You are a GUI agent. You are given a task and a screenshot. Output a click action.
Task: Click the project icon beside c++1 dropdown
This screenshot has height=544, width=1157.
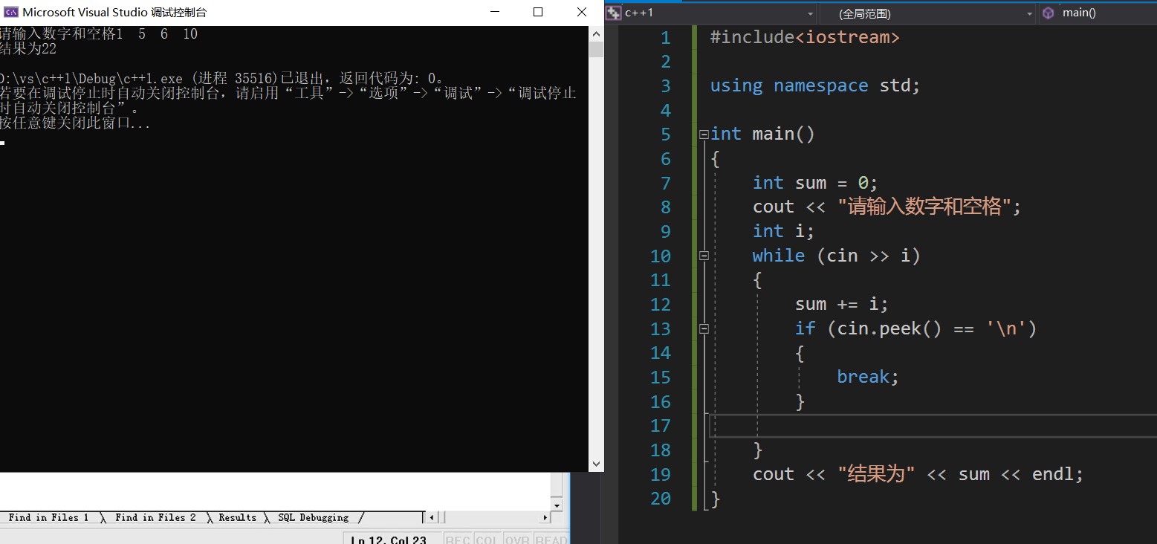(x=613, y=13)
